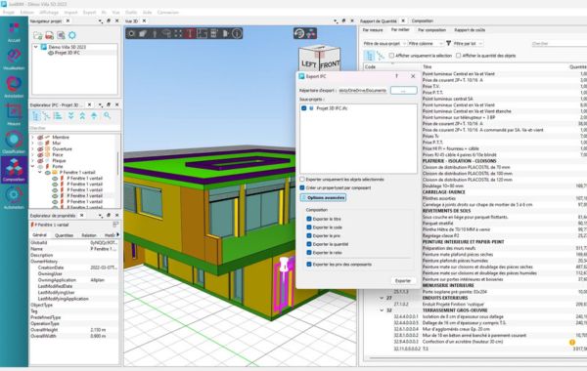Open the Mesure module in sidebar
The width and height of the screenshot is (587, 371).
click(14, 114)
